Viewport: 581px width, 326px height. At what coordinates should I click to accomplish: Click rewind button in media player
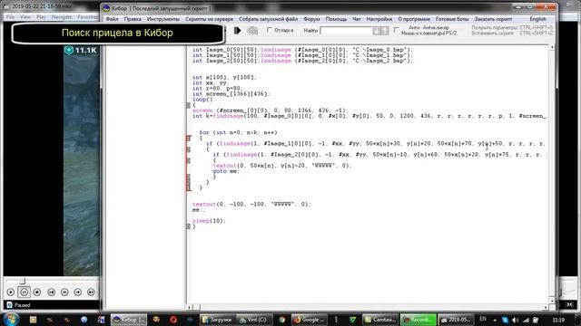[x=64, y=292]
